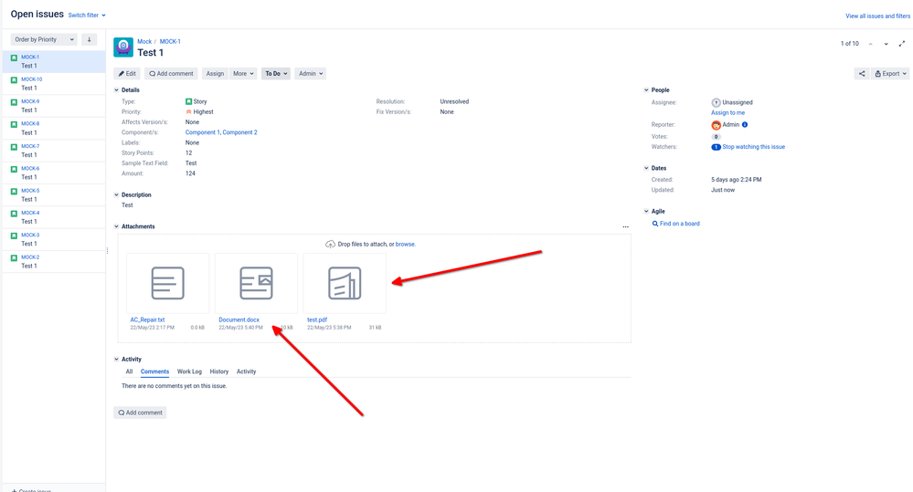The height and width of the screenshot is (492, 913).
Task: Select issue MOCK-6 in the list
Action: pos(54,173)
